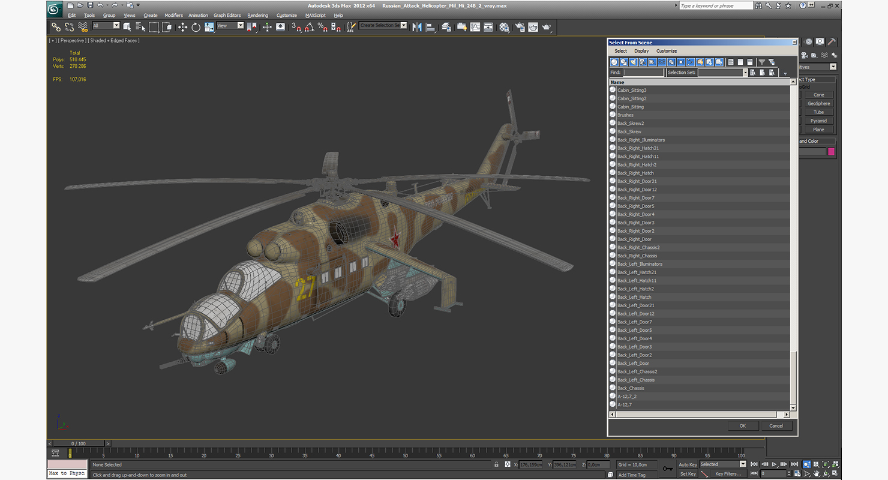Click the magenta object color swatch

pos(831,152)
